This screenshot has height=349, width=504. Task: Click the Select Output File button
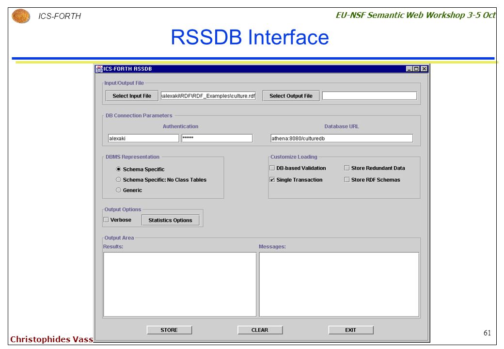[291, 96]
